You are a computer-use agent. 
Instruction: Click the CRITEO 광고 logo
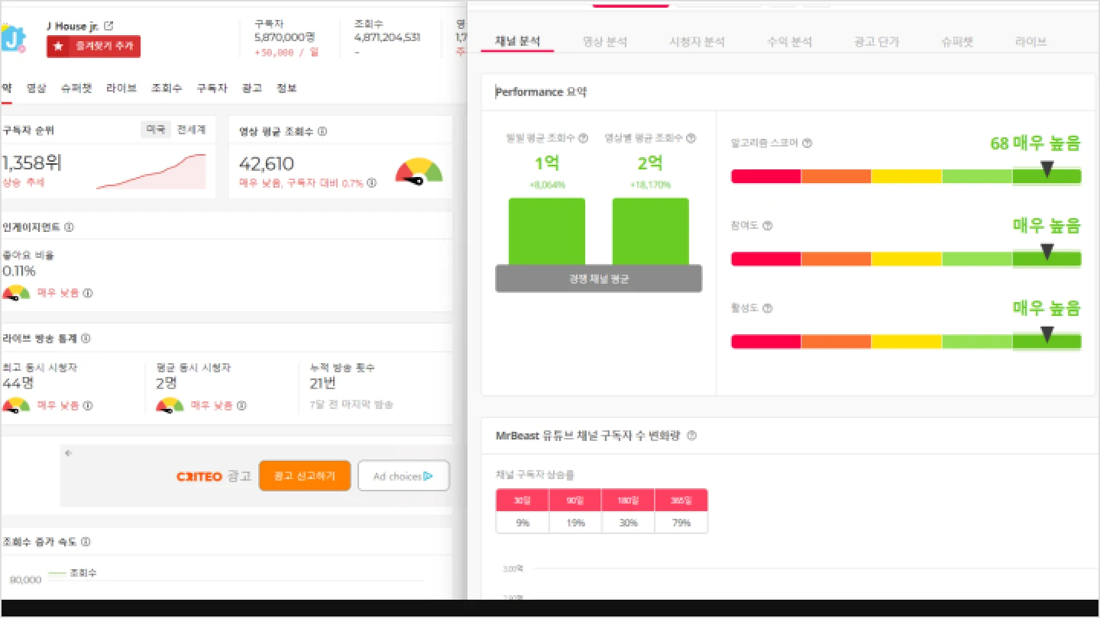point(214,476)
